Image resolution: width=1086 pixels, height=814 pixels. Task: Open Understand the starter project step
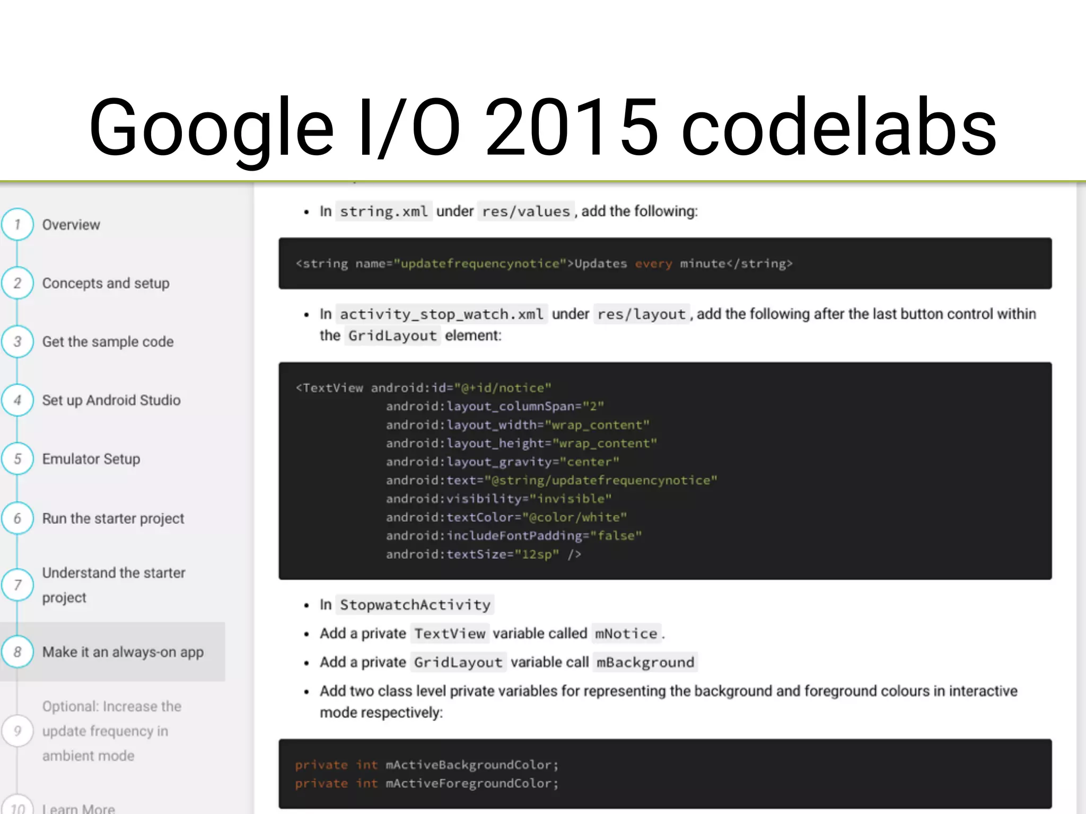tap(113, 585)
